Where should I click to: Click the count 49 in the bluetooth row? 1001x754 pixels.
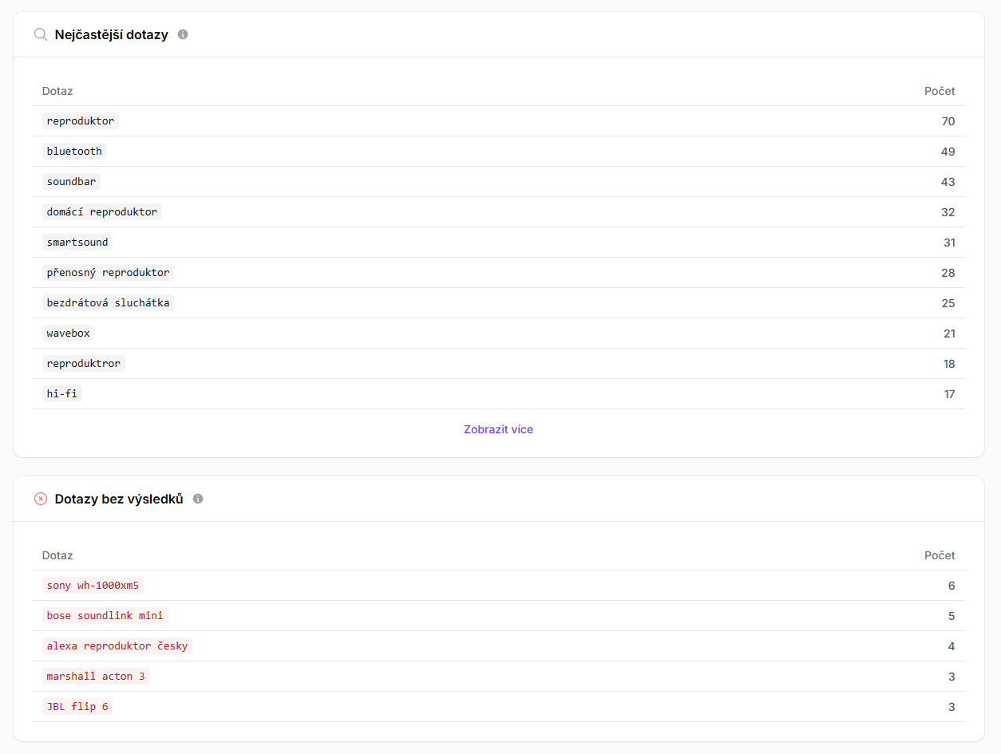948,152
